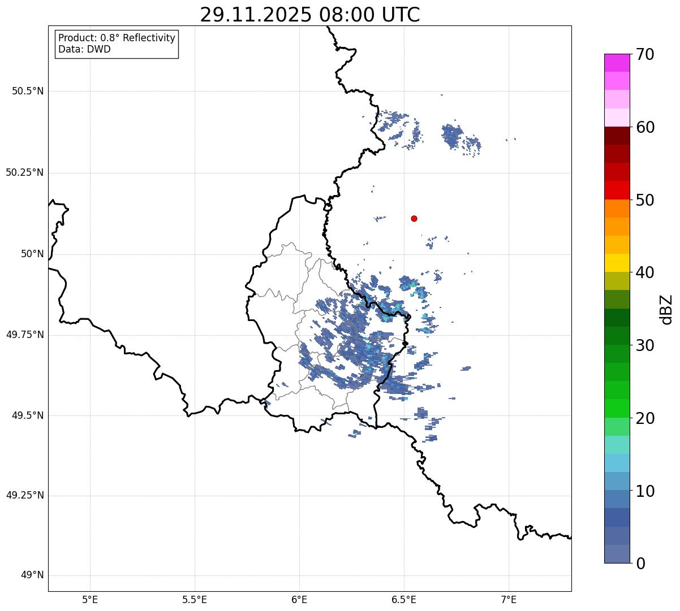The height and width of the screenshot is (611, 680).
Task: Click the latitude label 49.25°N
Action: tap(25, 496)
